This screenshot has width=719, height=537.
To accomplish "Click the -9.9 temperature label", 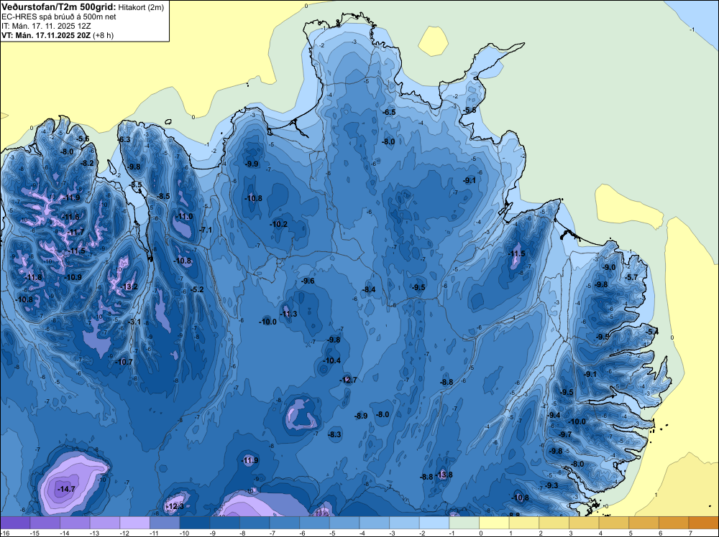I will [x=252, y=164].
